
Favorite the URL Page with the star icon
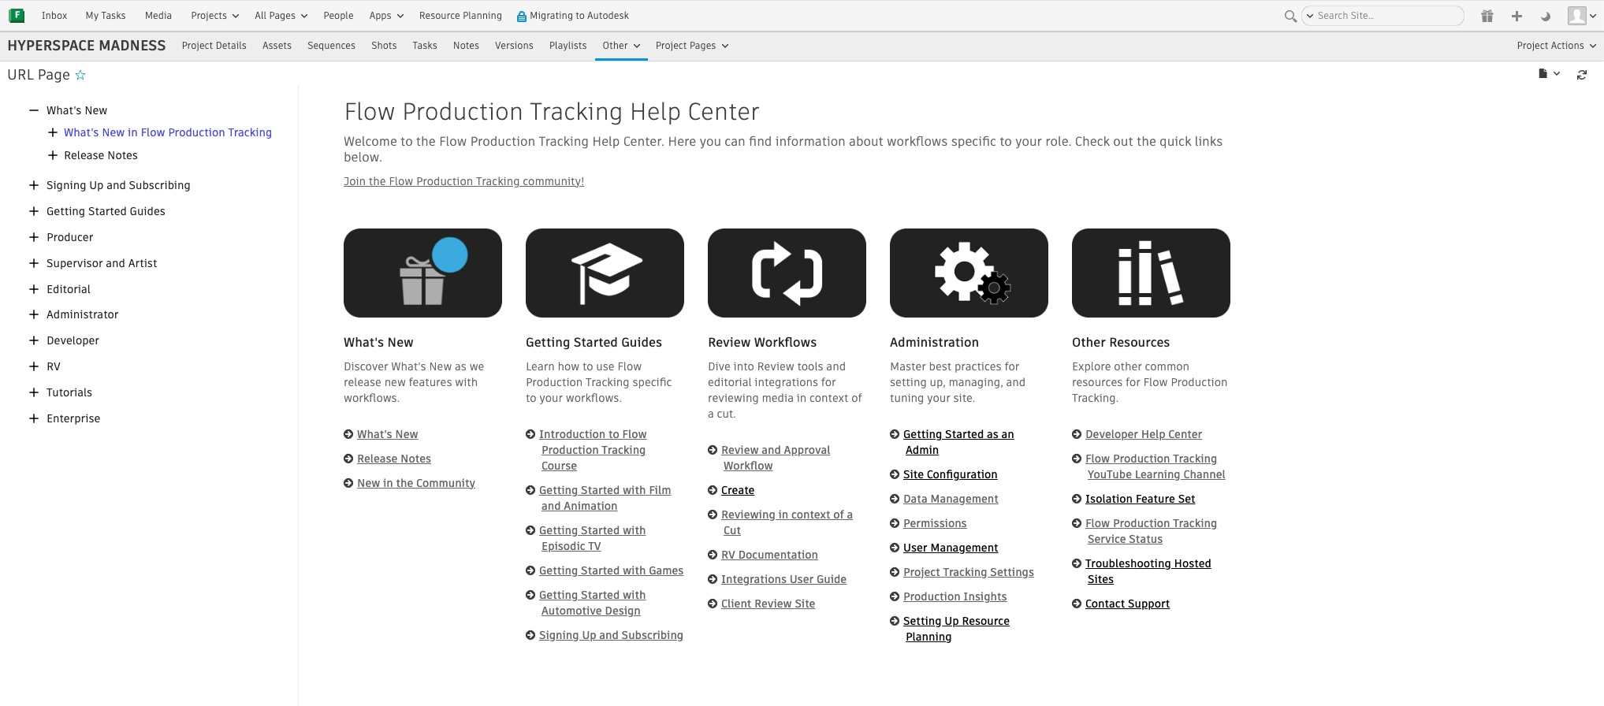[x=80, y=75]
